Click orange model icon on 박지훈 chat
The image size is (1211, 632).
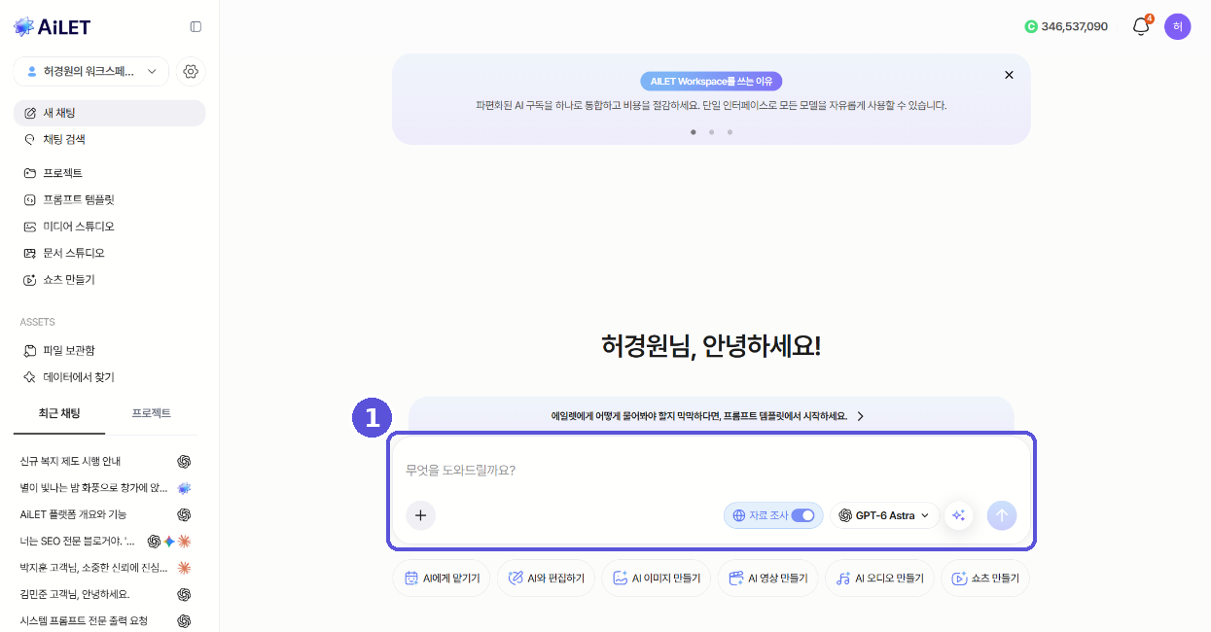coord(184,567)
